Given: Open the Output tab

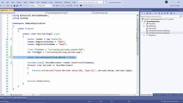Looking at the screenshot, I should coord(2,98).
